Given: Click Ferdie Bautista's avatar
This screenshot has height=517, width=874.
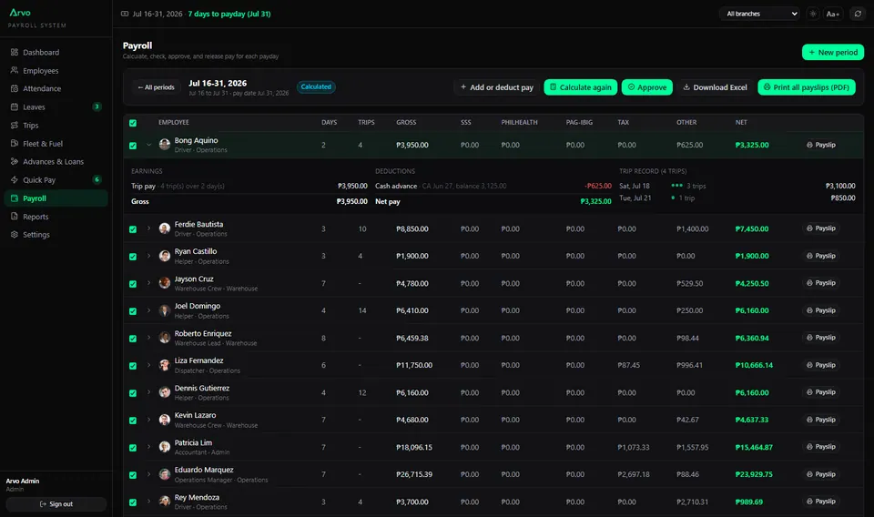Looking at the screenshot, I should click(165, 228).
